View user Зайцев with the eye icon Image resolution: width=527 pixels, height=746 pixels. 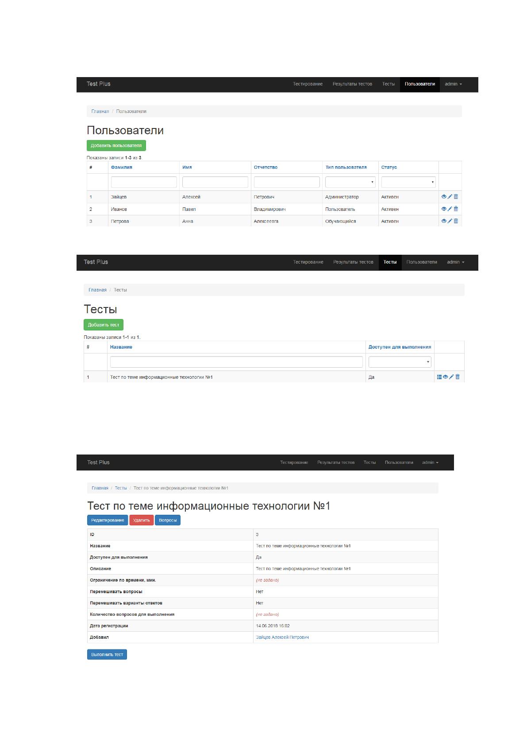[x=443, y=197]
